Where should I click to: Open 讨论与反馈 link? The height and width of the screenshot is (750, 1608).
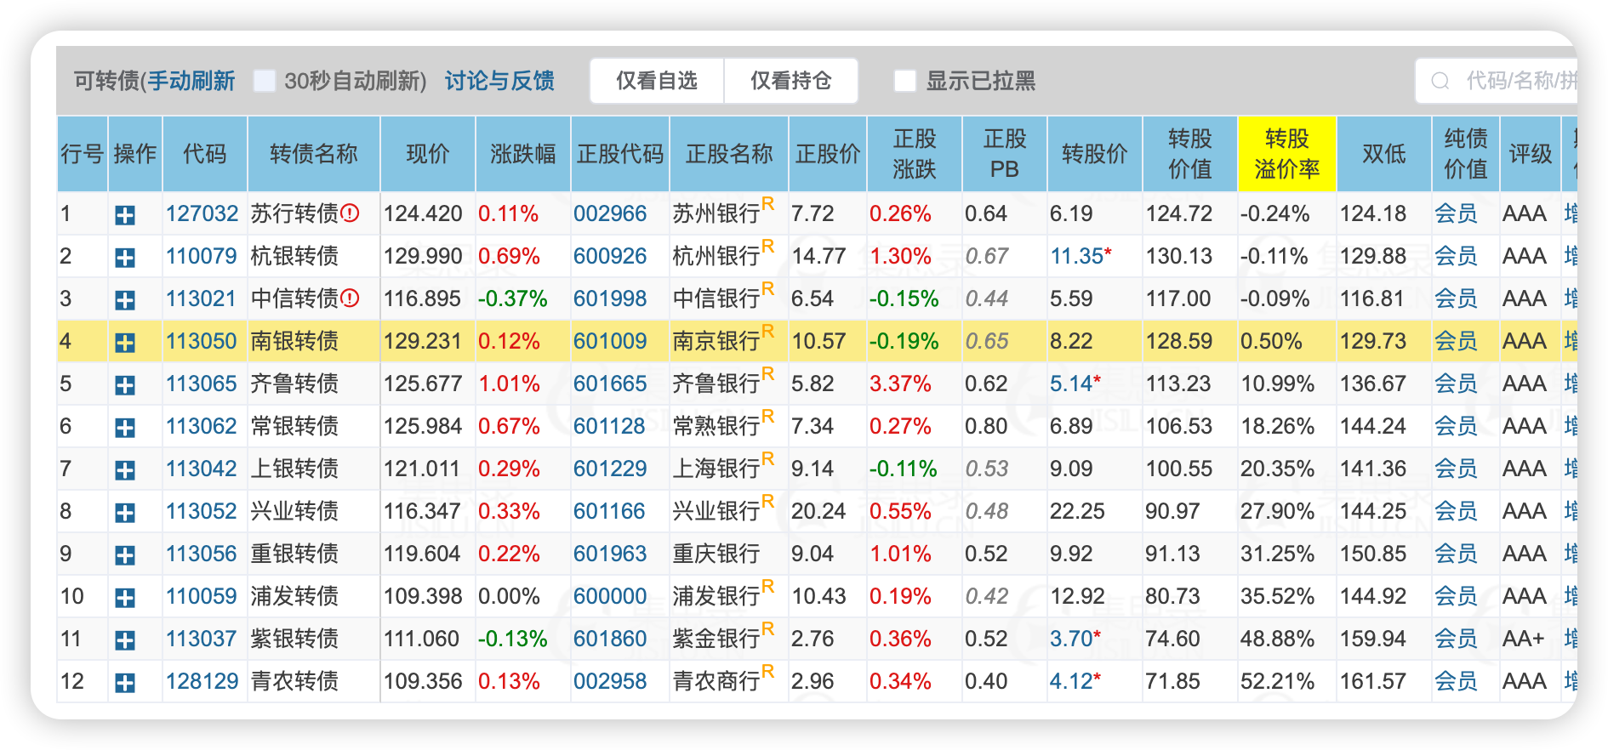(499, 81)
